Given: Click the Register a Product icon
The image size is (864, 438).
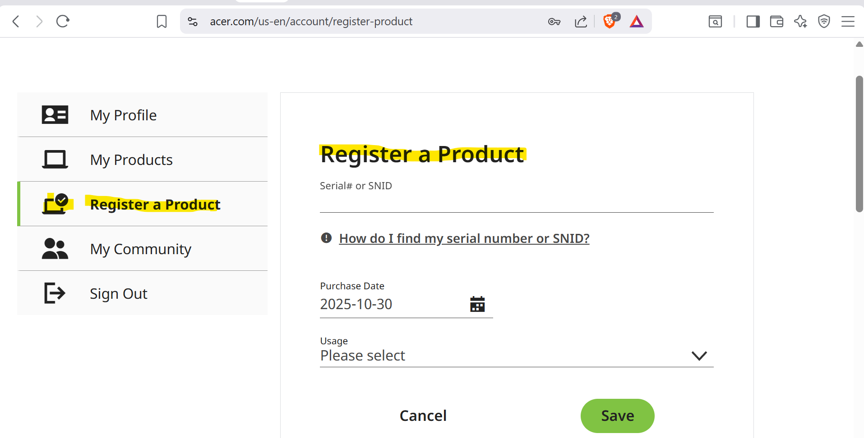Looking at the screenshot, I should pos(55,204).
